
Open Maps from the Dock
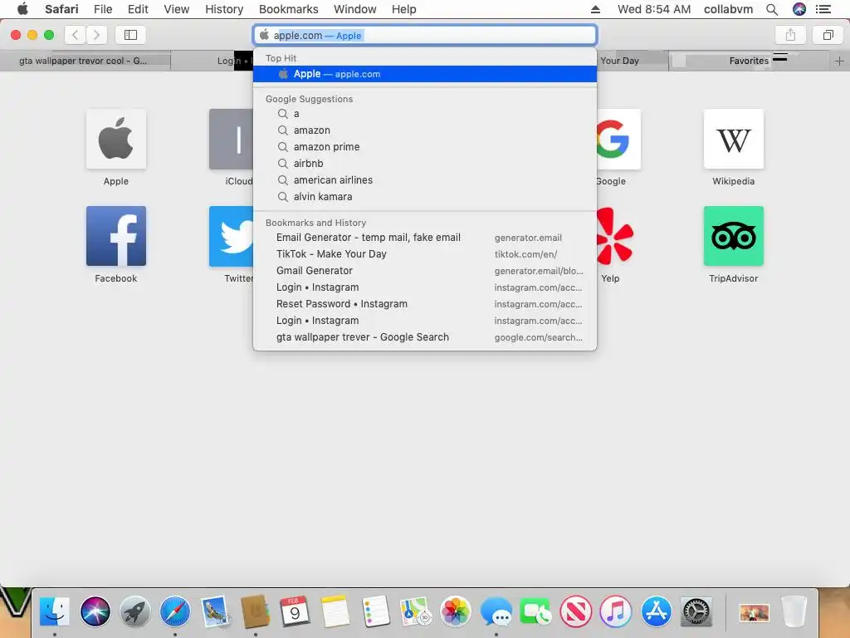click(415, 611)
